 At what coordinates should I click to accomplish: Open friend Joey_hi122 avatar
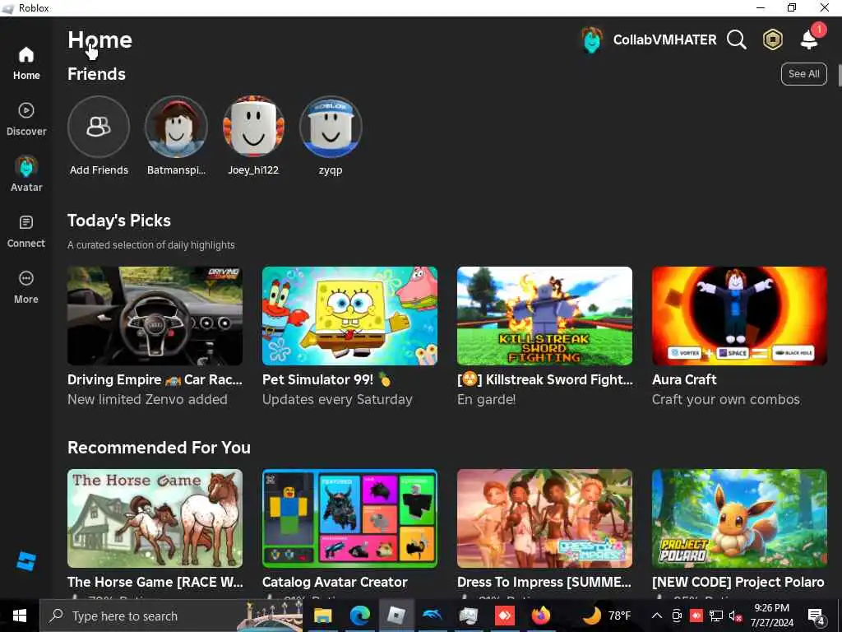tap(253, 127)
